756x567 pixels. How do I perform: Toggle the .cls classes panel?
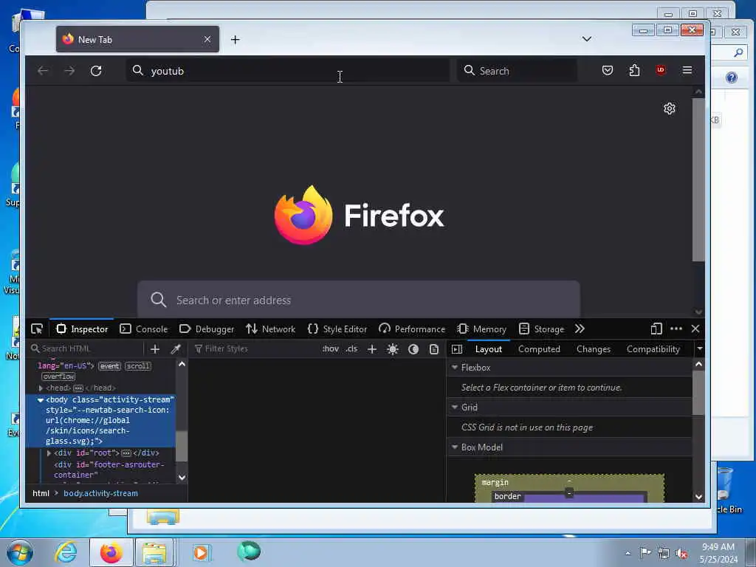351,348
